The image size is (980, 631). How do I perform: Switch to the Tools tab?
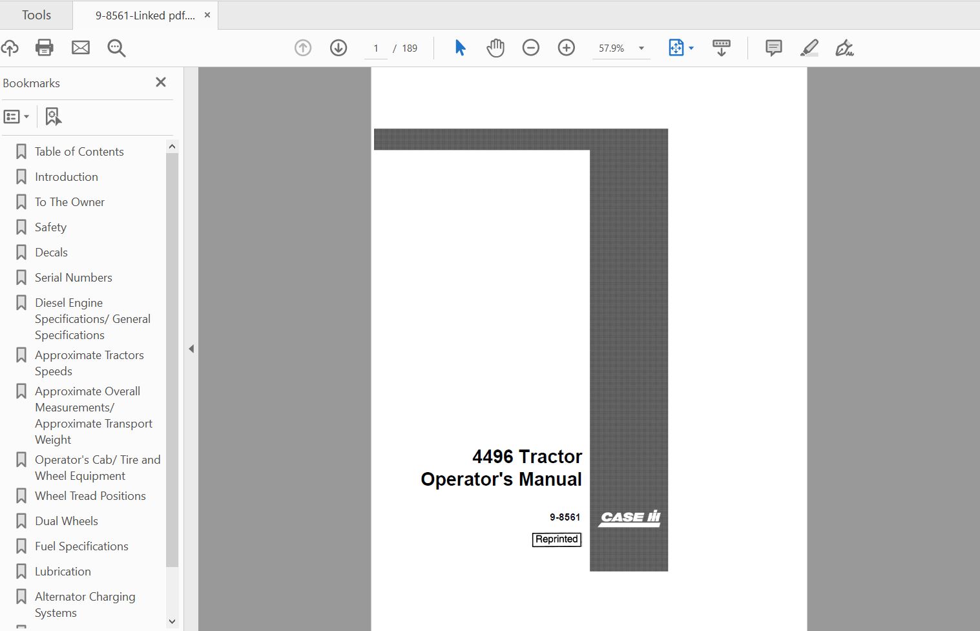(36, 14)
